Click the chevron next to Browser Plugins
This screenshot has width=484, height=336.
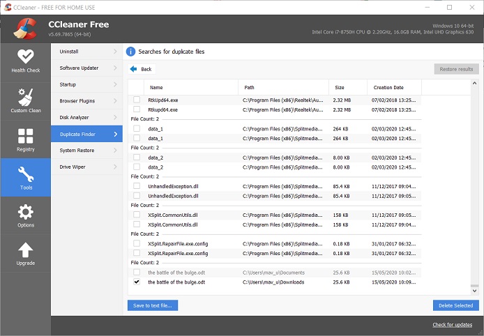116,101
